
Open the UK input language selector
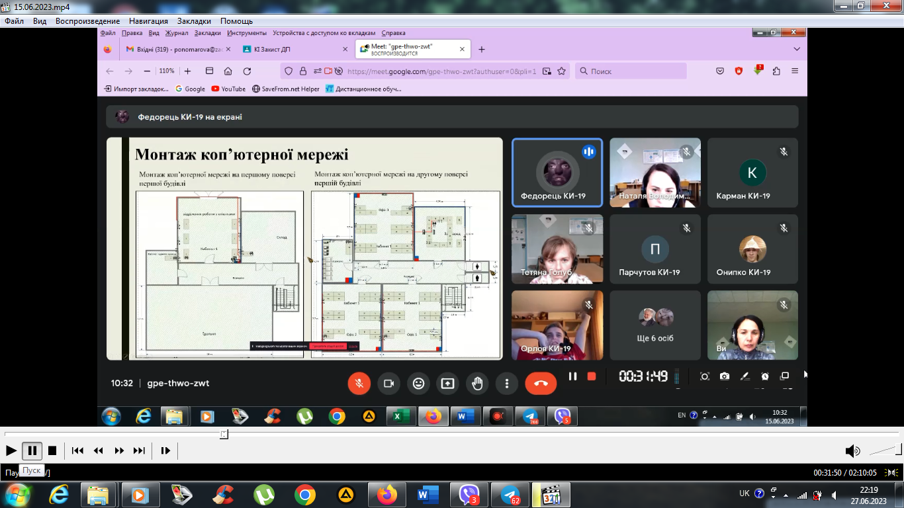745,493
